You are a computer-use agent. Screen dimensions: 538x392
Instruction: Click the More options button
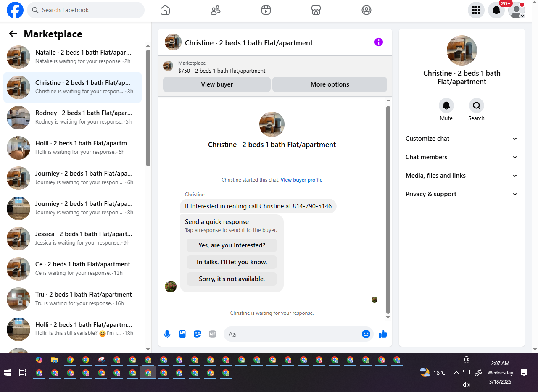coord(330,84)
